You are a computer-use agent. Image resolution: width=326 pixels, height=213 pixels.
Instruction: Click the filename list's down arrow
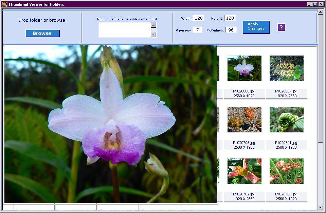click(x=153, y=35)
